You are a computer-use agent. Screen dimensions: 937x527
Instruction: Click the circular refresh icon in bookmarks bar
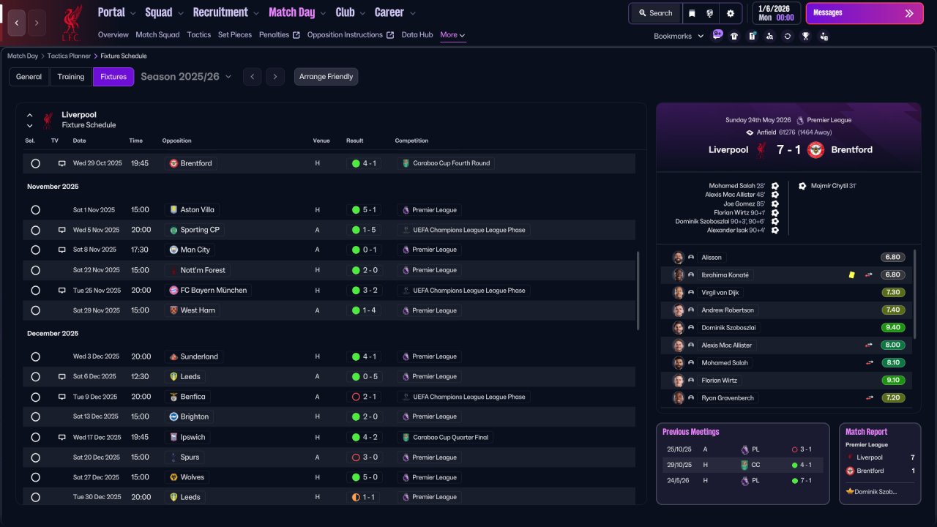pyautogui.click(x=787, y=36)
